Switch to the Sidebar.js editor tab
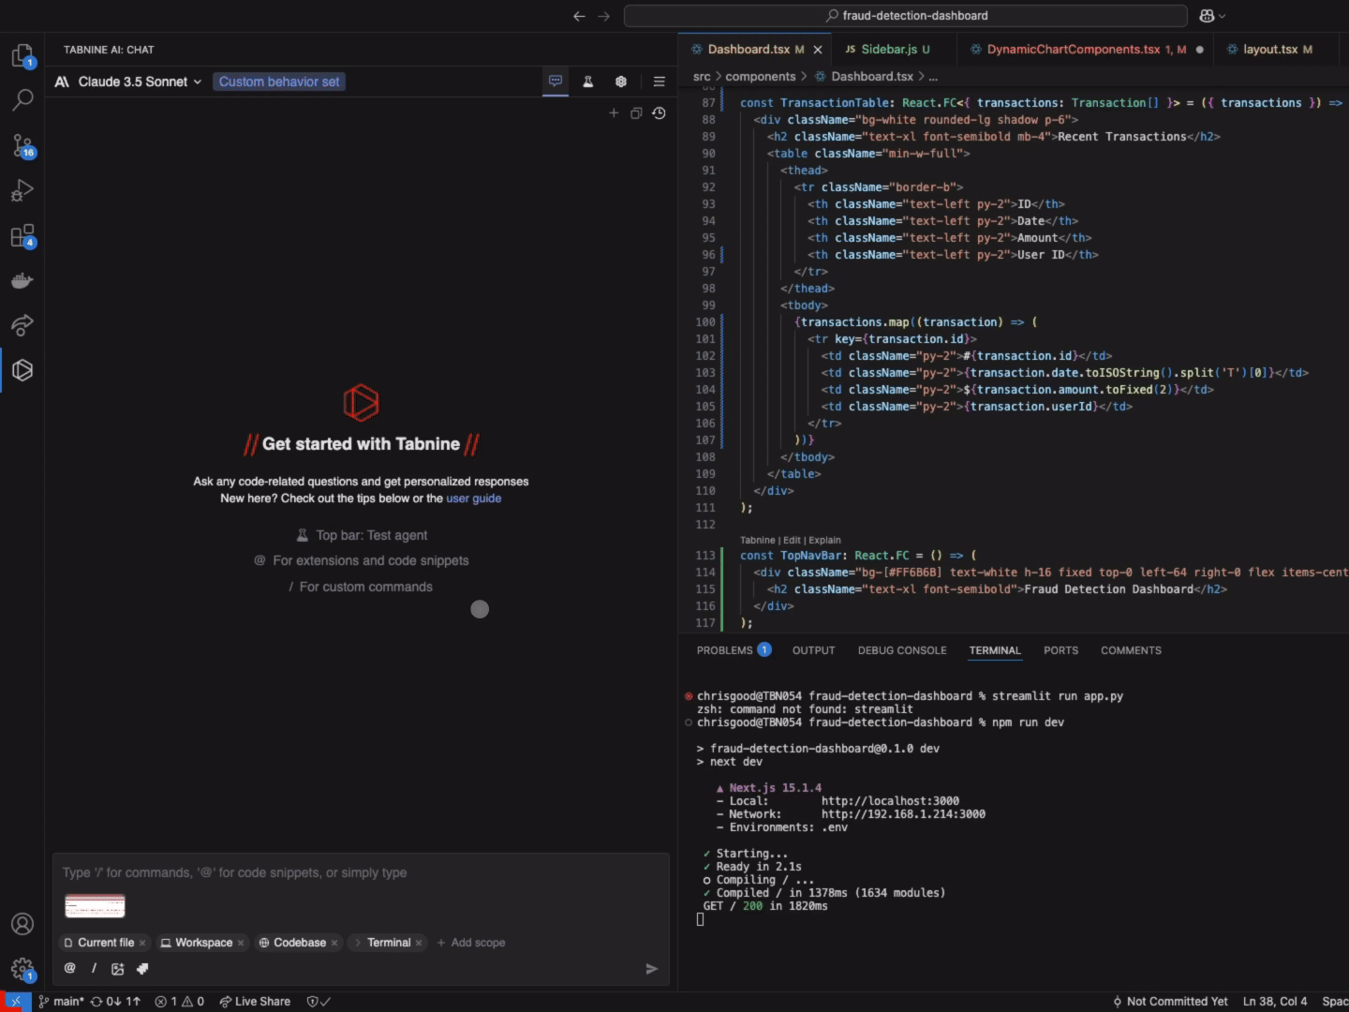Image resolution: width=1349 pixels, height=1012 pixels. tap(888, 50)
